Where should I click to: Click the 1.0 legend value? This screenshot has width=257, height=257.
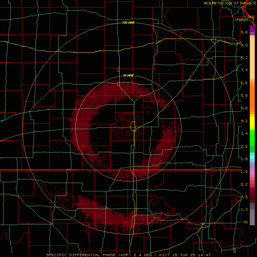point(244,172)
